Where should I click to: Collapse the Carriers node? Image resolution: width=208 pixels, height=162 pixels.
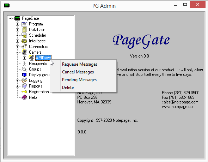point(17,52)
